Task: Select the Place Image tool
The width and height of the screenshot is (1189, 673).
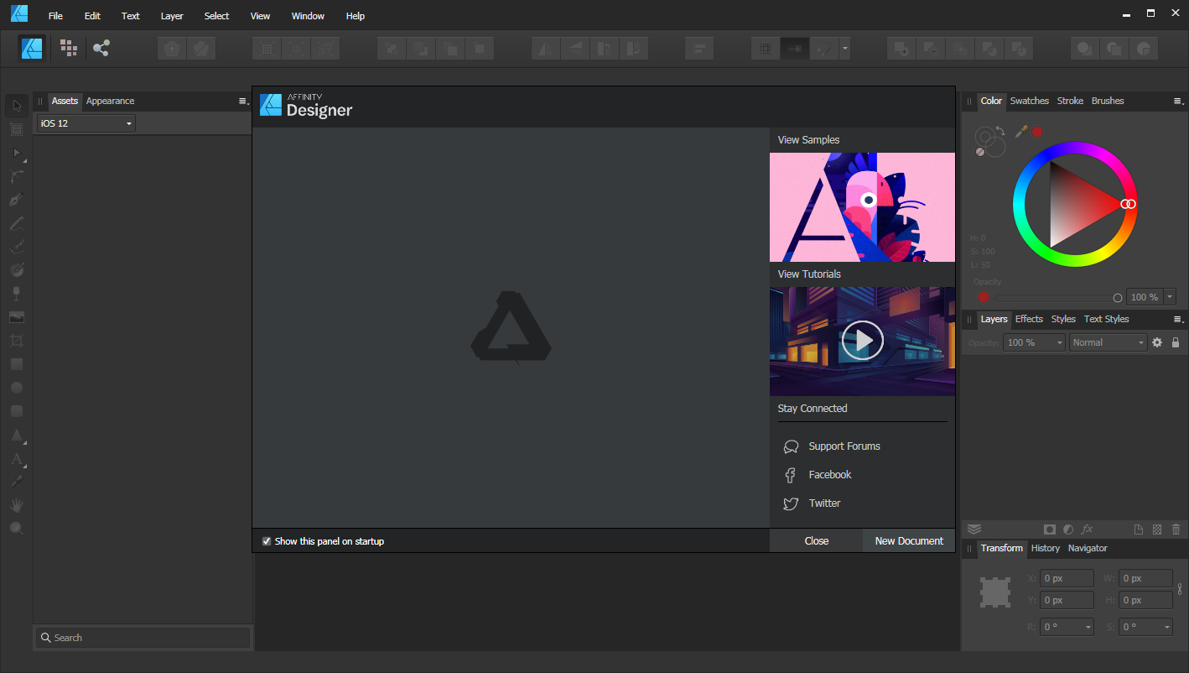Action: point(17,317)
